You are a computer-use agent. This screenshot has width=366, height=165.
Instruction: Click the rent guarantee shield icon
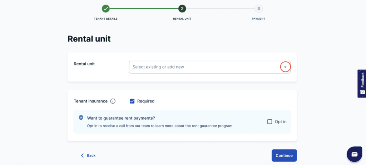(x=81, y=117)
